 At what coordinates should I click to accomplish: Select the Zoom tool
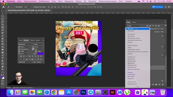[2, 69]
